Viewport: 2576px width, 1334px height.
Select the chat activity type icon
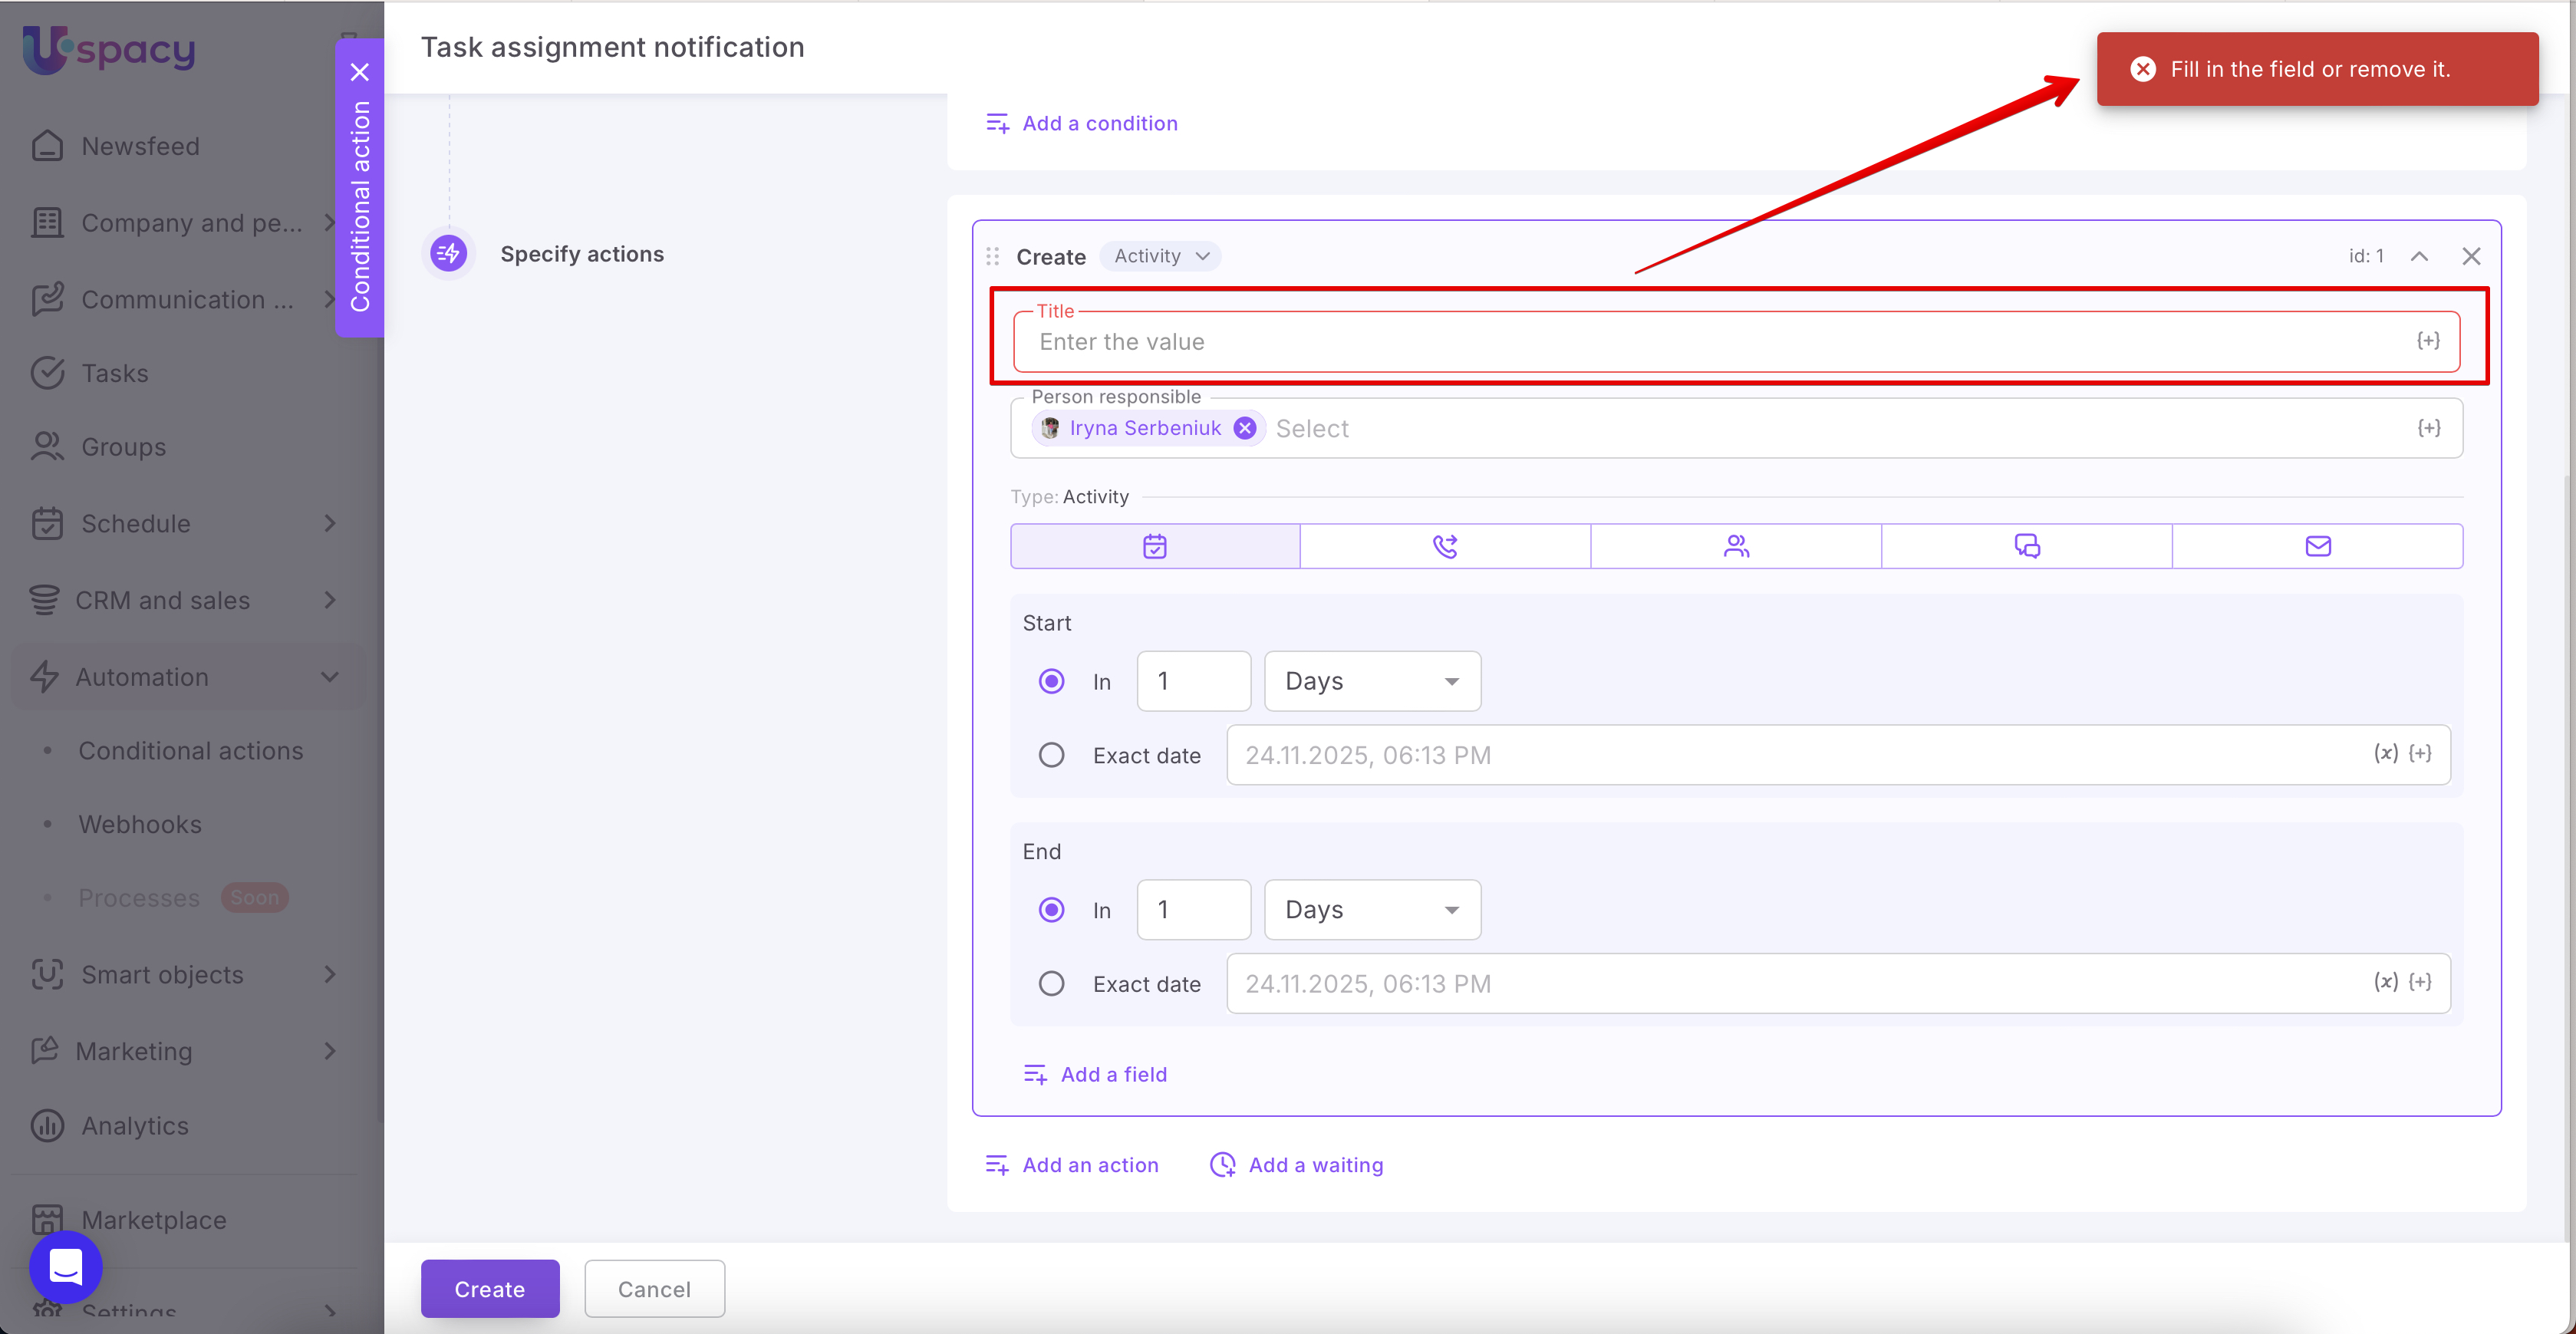(2027, 546)
